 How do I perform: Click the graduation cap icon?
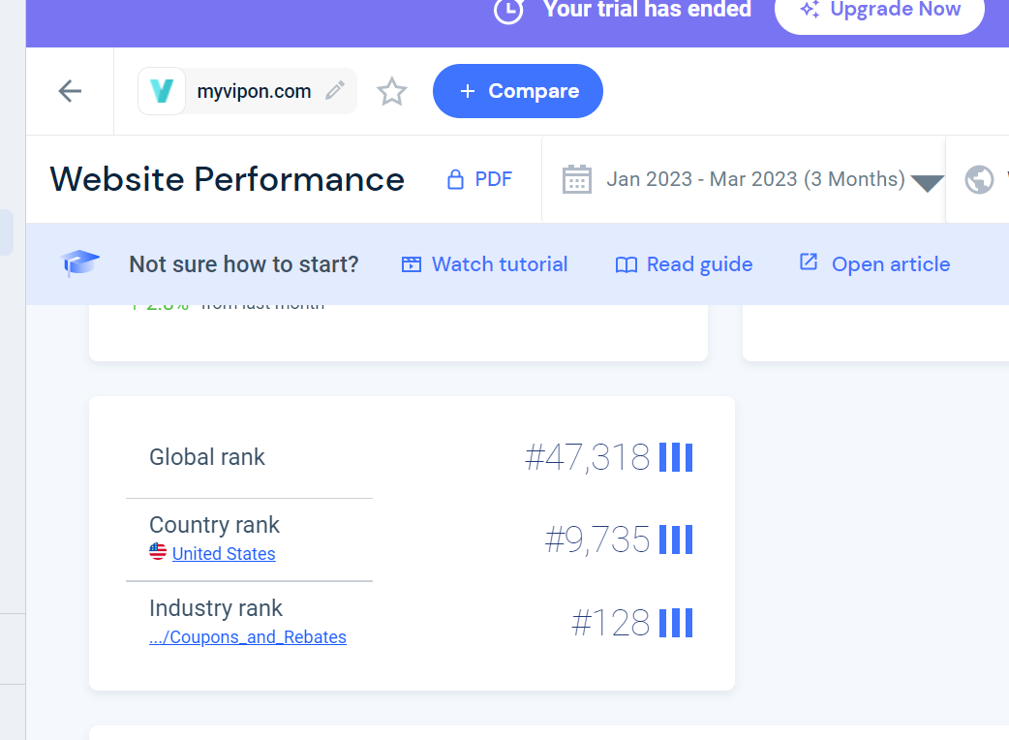pyautogui.click(x=79, y=263)
